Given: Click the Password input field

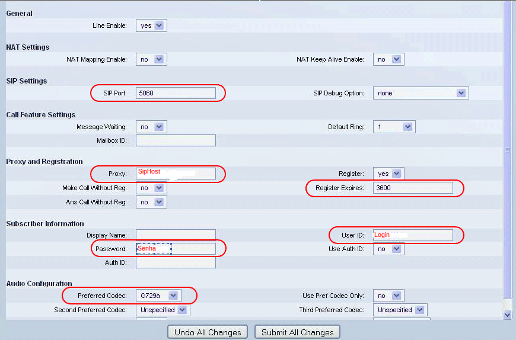Looking at the screenshot, I should [x=176, y=249].
